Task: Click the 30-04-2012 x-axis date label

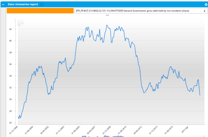Action: point(138,130)
